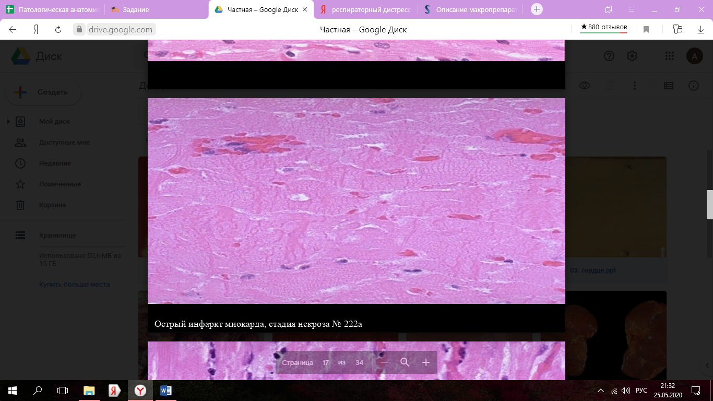
Task: Open Windows notification center
Action: [695, 391]
